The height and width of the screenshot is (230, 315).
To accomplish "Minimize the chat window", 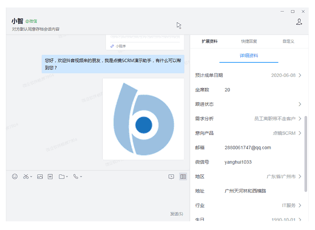I will pos(282,11).
